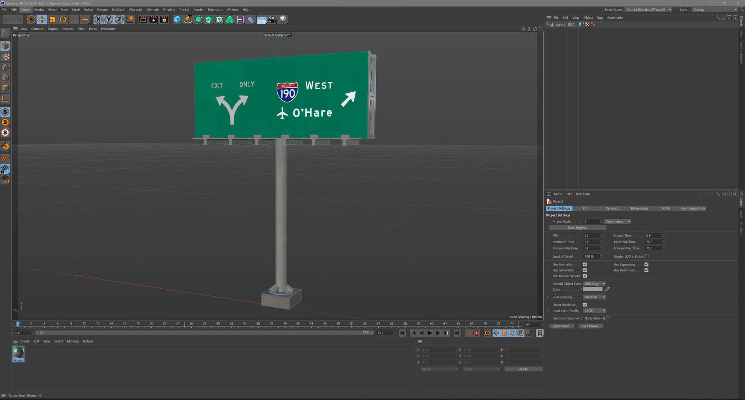The height and width of the screenshot is (400, 745).
Task: Switch to Dynamics tab
Action: (612, 208)
